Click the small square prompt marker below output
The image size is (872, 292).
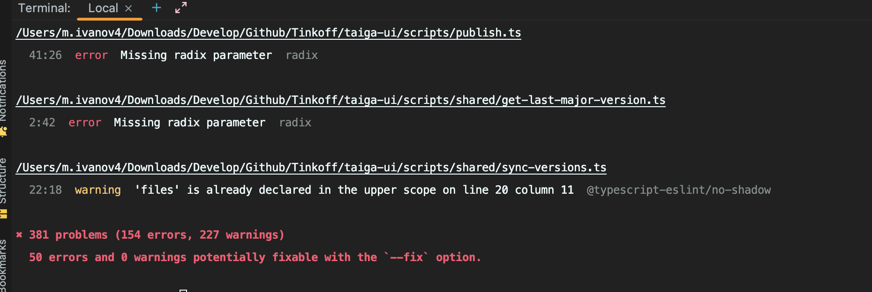point(183,289)
